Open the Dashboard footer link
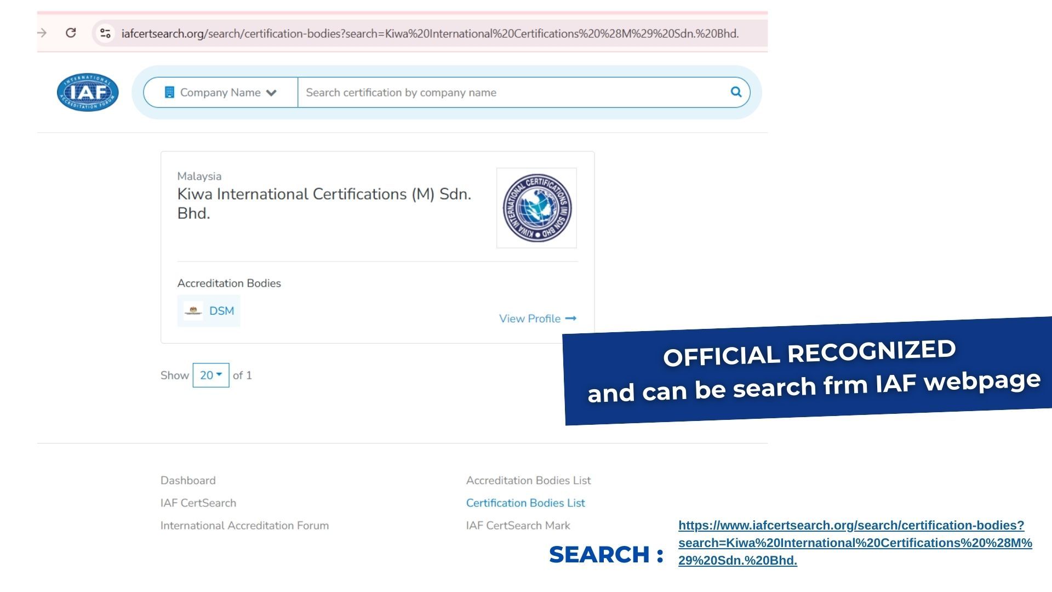The width and height of the screenshot is (1052, 592). [188, 480]
